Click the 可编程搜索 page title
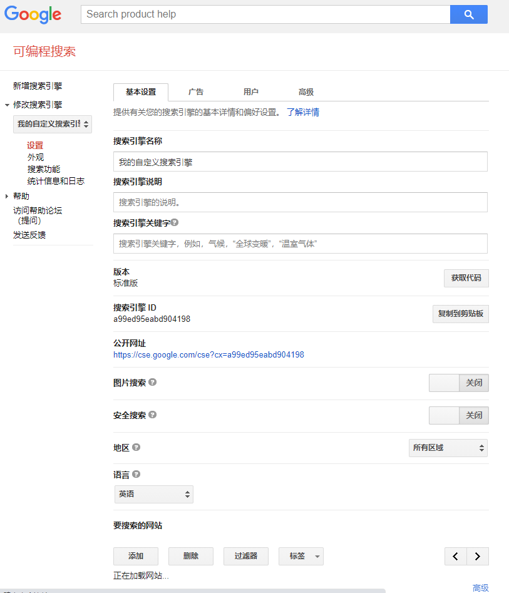 pos(44,51)
